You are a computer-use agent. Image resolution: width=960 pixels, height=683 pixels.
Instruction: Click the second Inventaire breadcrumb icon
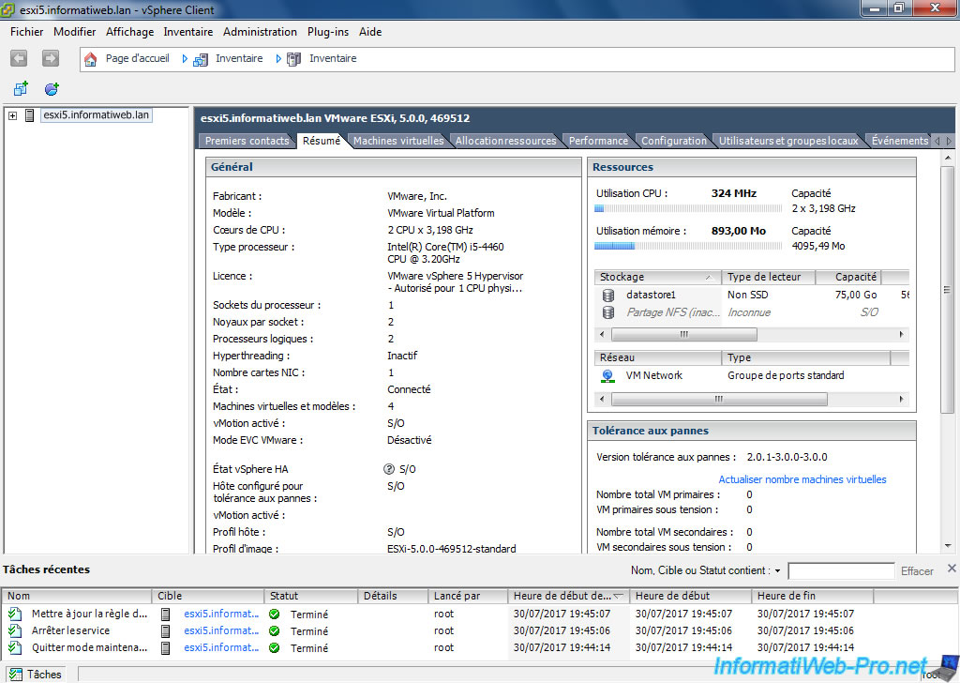(x=293, y=59)
